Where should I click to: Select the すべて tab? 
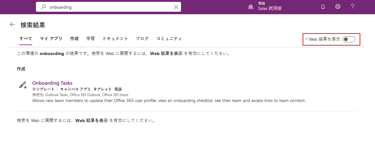pyautogui.click(x=26, y=39)
